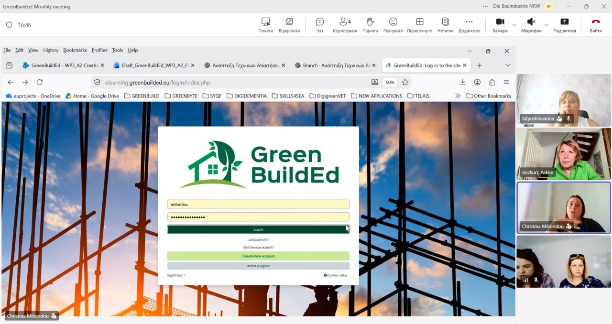Open the Bookmarks menu in browser
612x324 pixels.
coord(75,50)
